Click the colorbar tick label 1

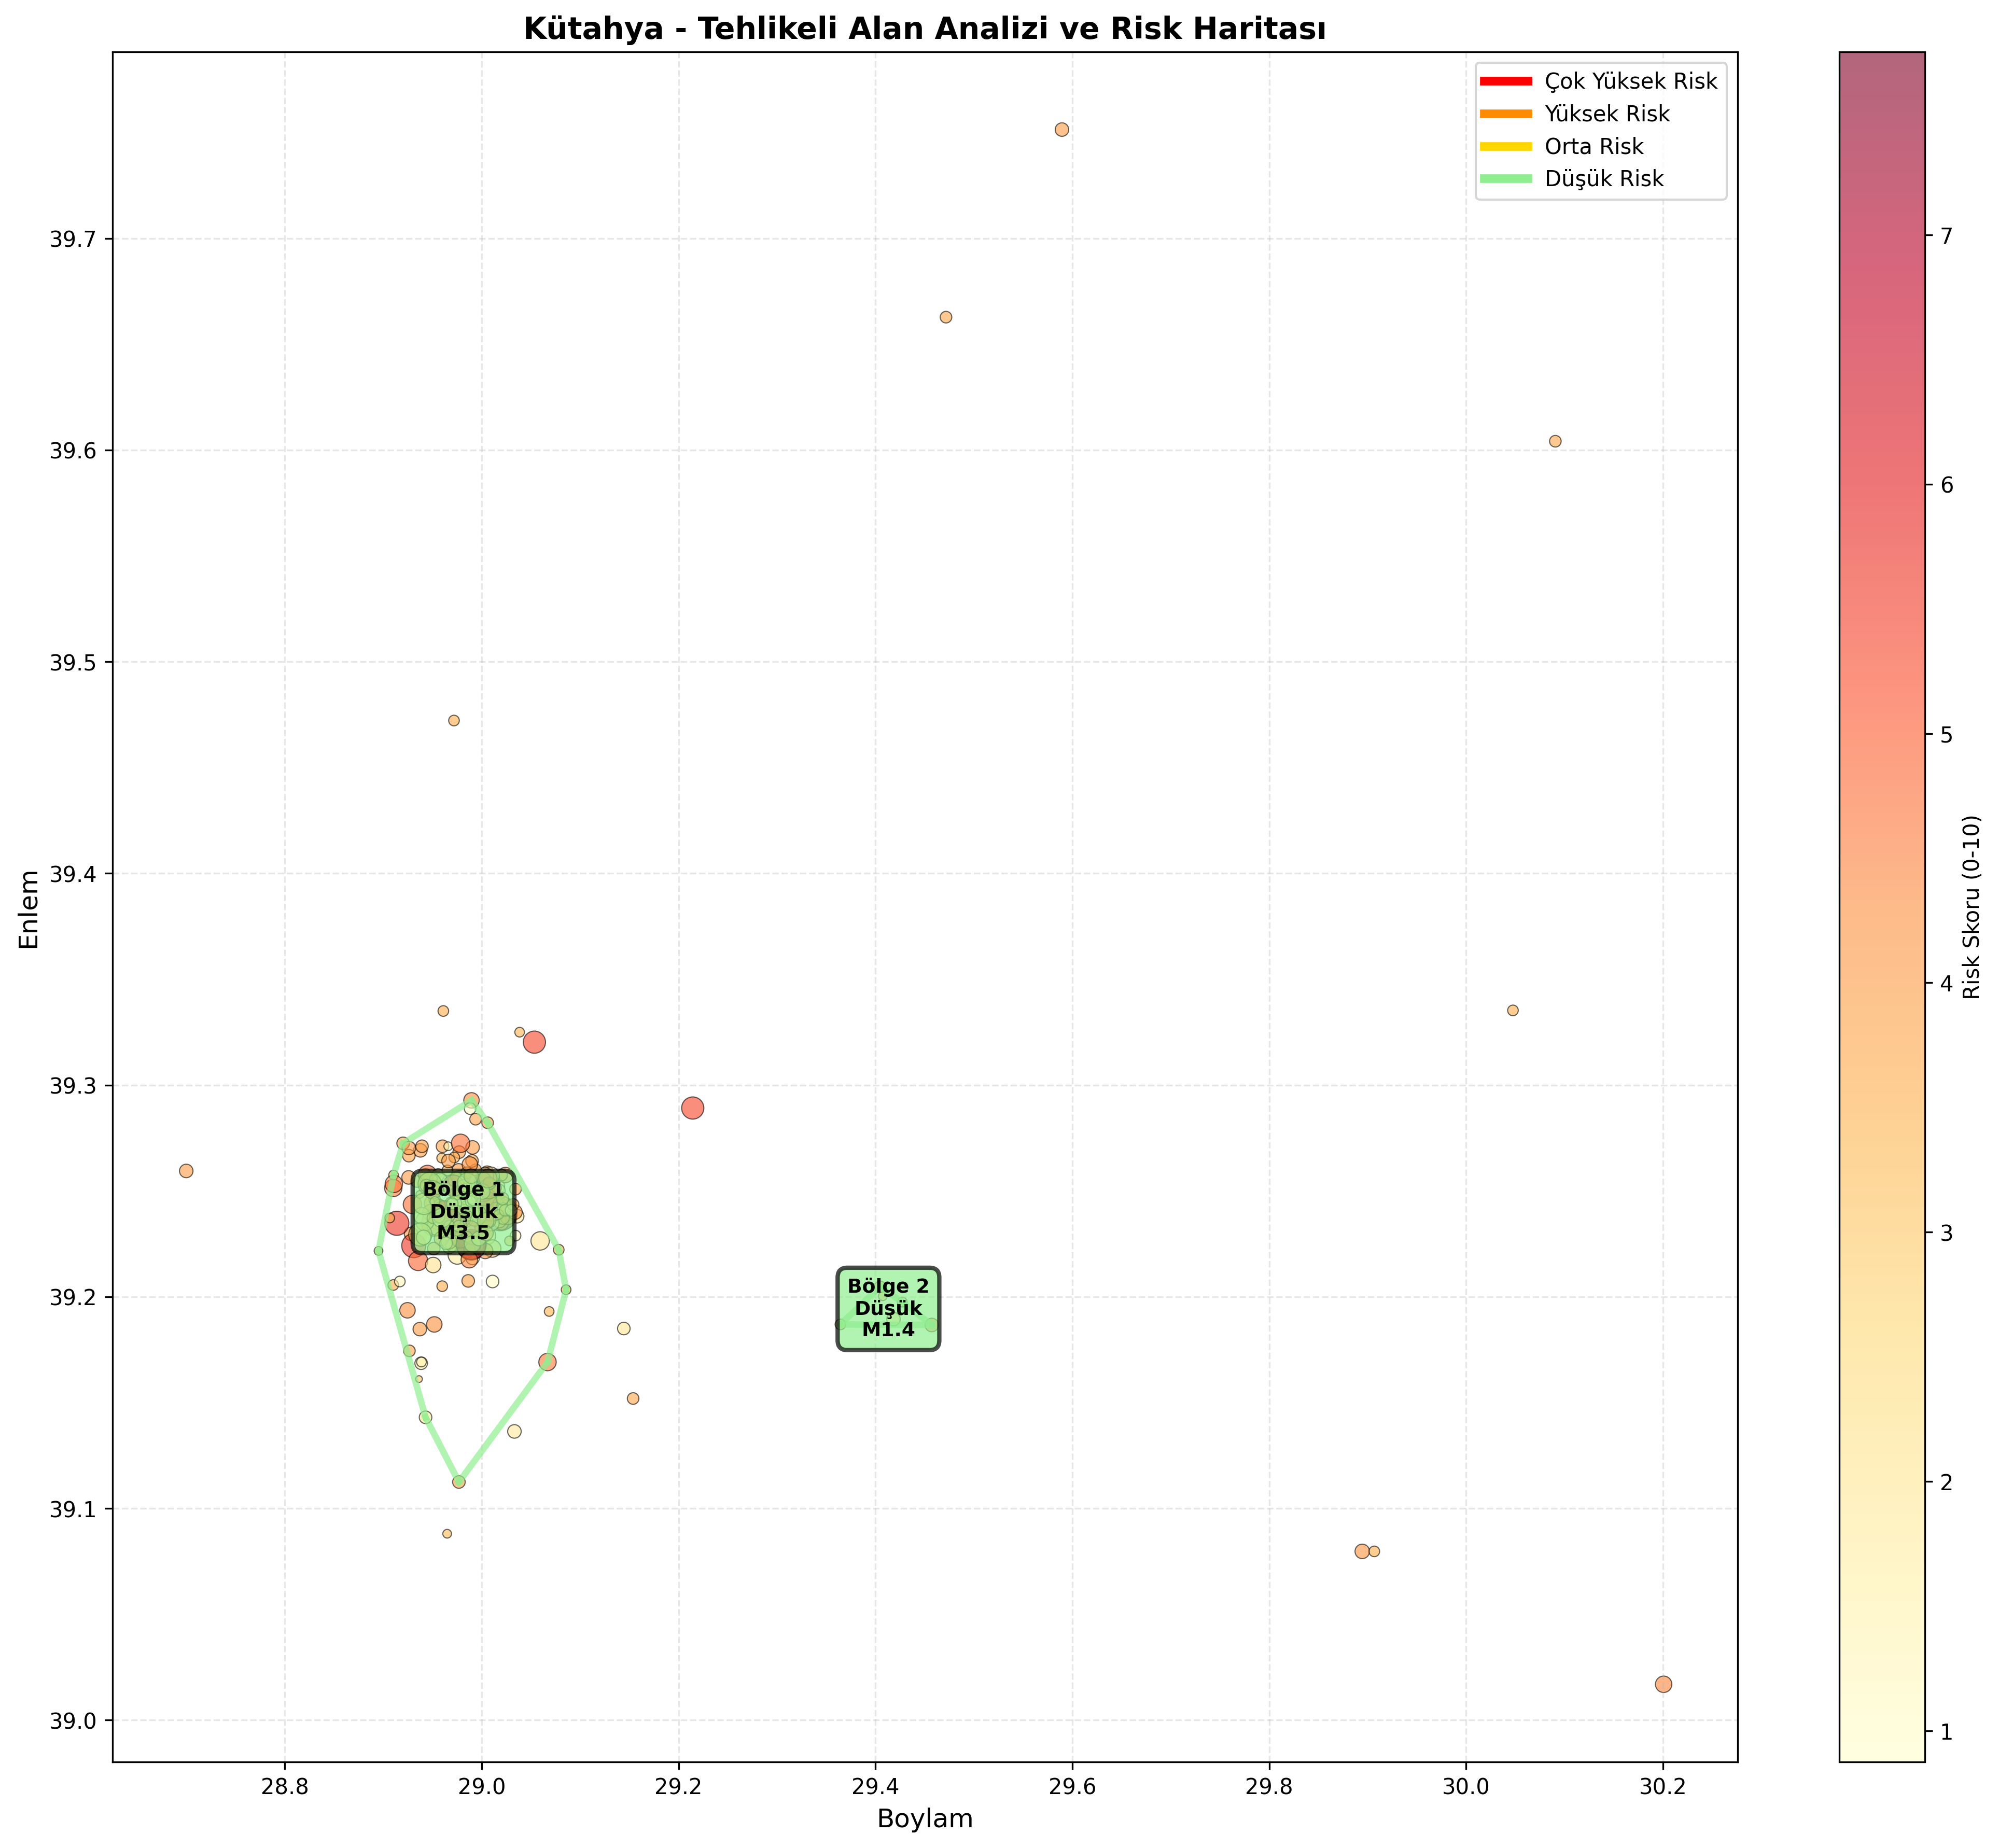(x=1946, y=1731)
